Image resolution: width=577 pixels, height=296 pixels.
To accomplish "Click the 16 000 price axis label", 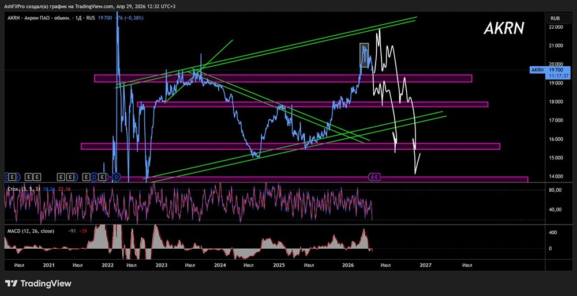I will (x=555, y=139).
